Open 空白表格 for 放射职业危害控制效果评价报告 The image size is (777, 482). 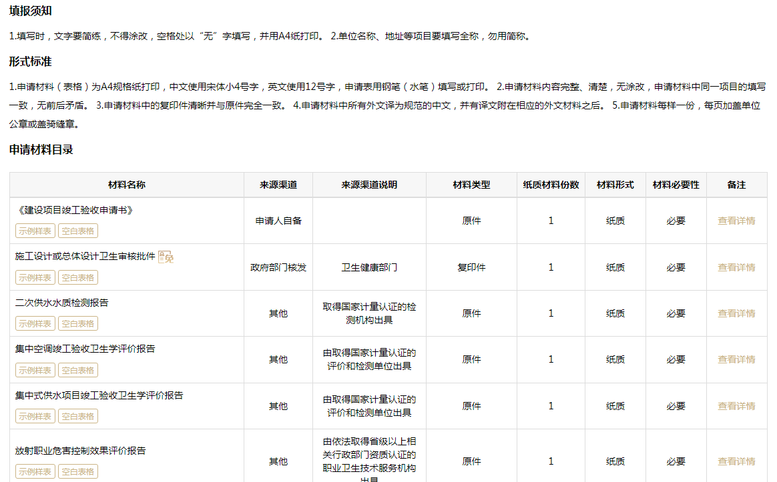(77, 471)
